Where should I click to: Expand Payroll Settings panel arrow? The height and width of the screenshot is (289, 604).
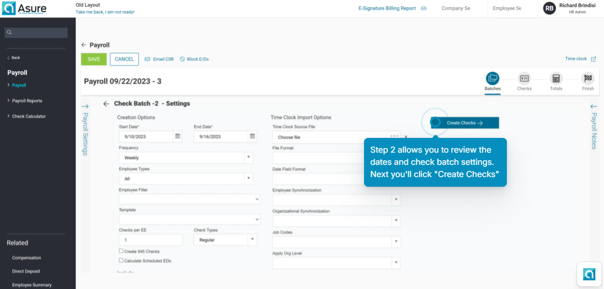point(85,106)
